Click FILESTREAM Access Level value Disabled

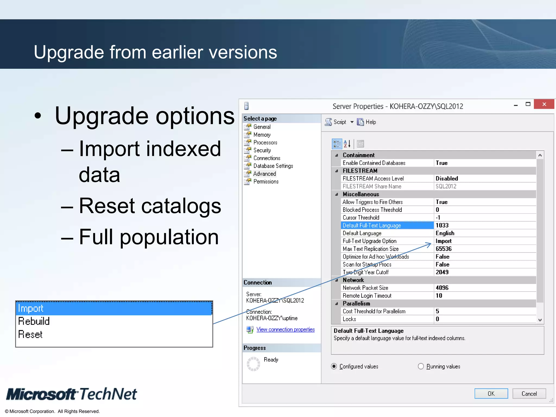(485, 179)
